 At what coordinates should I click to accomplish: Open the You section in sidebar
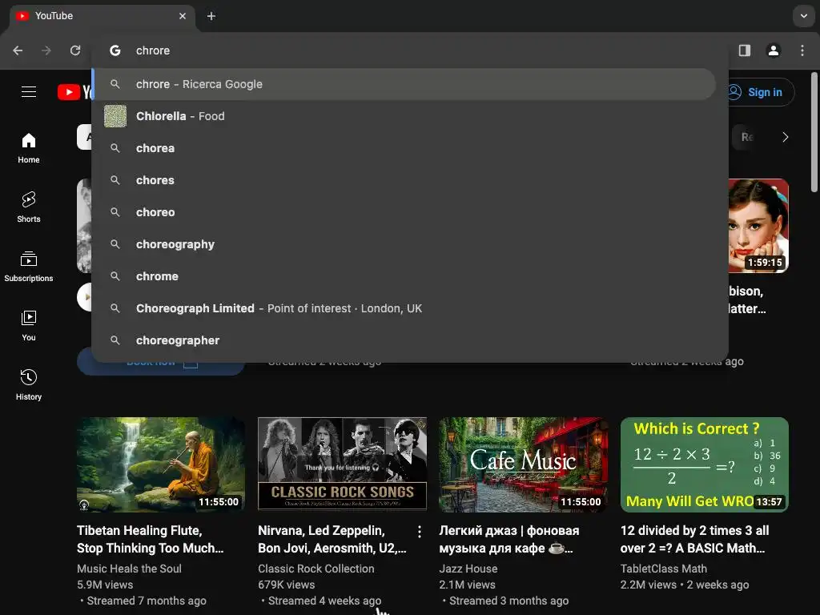[29, 326]
